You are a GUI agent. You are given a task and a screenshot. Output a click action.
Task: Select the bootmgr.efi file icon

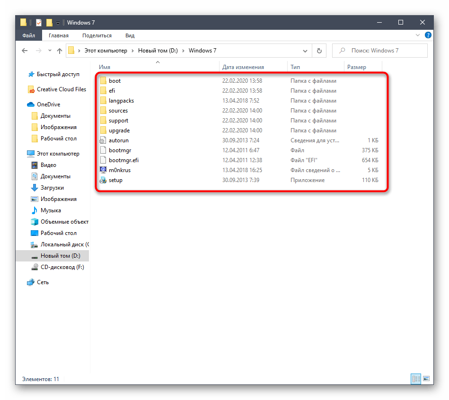103,160
